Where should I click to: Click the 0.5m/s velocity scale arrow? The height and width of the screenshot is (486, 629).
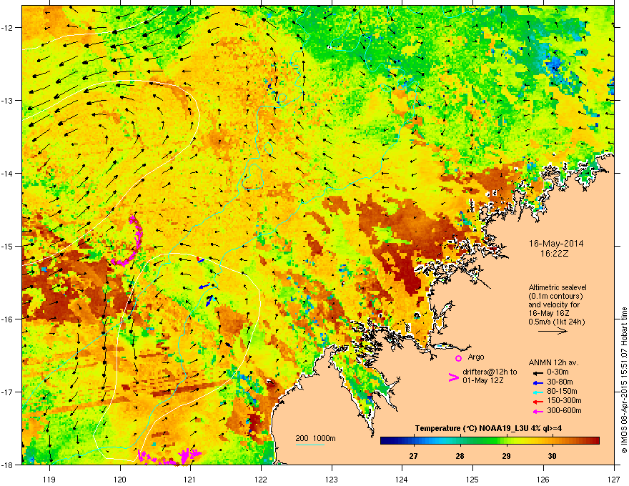coord(553,331)
